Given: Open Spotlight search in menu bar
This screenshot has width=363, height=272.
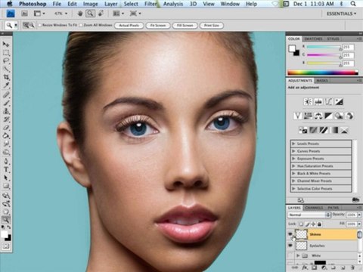Looking at the screenshot, I should click(x=353, y=4).
